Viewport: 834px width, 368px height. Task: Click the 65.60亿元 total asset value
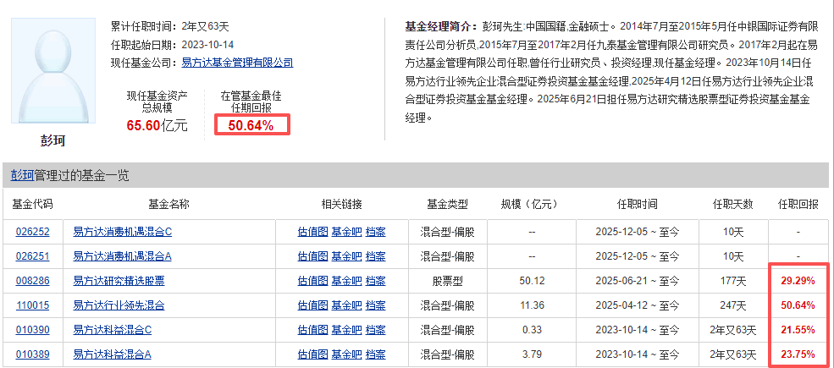(157, 125)
